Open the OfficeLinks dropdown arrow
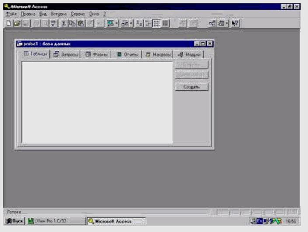The width and height of the screenshot is (308, 232). click(x=117, y=24)
